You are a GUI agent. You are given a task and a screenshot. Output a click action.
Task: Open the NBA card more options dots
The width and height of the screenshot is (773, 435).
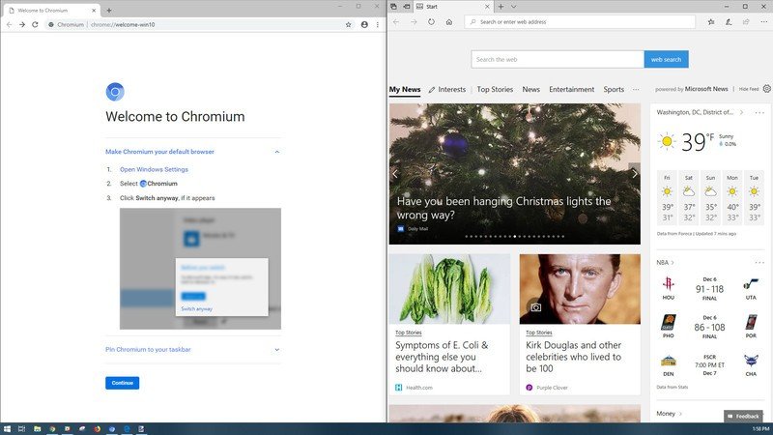click(759, 262)
